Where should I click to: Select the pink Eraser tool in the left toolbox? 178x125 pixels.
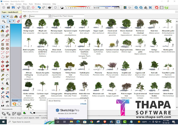coord(7,31)
